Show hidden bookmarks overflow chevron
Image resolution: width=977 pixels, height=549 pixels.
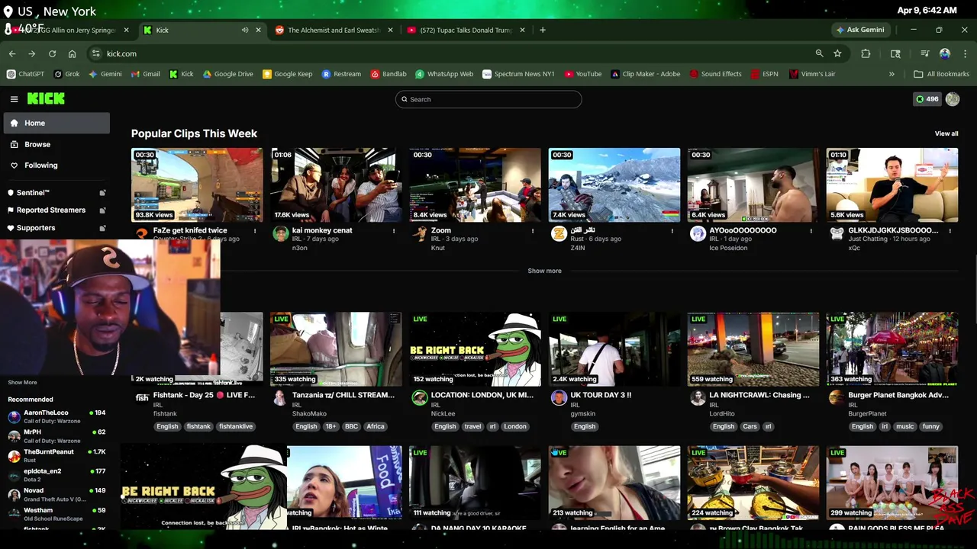pos(892,74)
